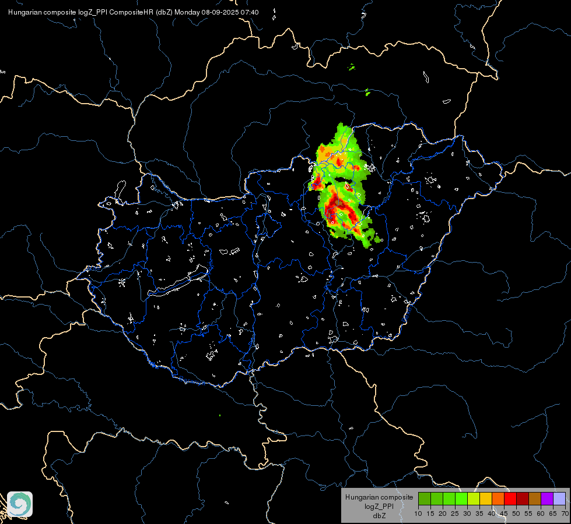The height and width of the screenshot is (524, 571).
Task: Click the 'dbZ' unit label in legend
Action: tap(379, 516)
